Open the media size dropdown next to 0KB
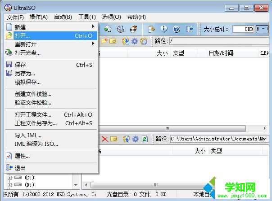The width and height of the screenshot is (272, 201). coord(262,29)
